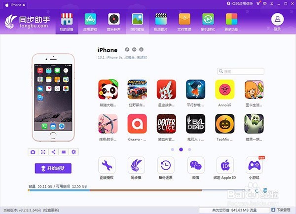This screenshot has width=296, height=214.
Task: Open the Evil Dead app
Action: click(x=195, y=124)
